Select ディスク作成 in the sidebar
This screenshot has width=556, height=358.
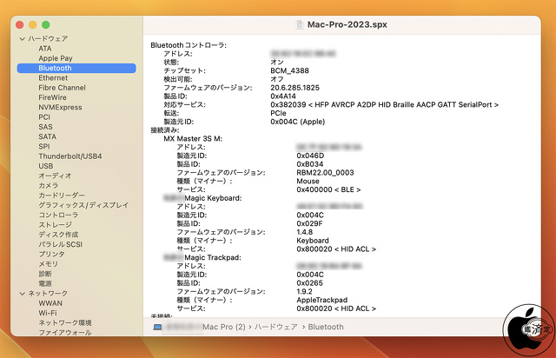(58, 235)
